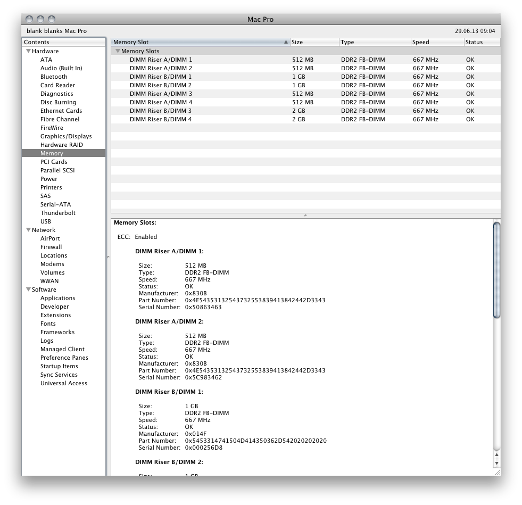Select AirPort under Network
This screenshot has height=505, width=522.
[x=50, y=238]
